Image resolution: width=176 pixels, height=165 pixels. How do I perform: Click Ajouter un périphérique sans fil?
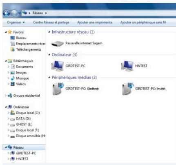coord(143,22)
